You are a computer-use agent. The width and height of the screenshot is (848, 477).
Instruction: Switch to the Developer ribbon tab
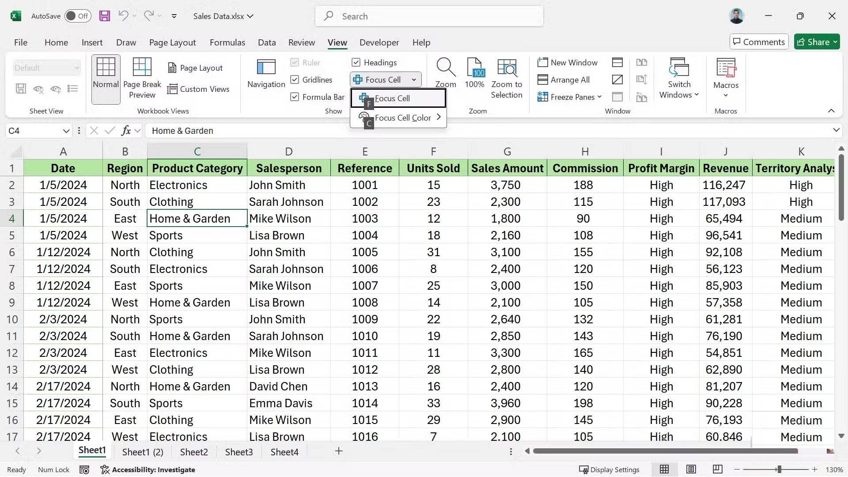click(379, 42)
